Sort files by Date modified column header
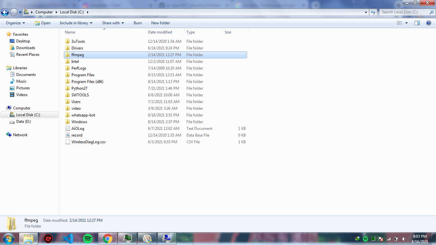The width and height of the screenshot is (436, 245). coord(160,32)
